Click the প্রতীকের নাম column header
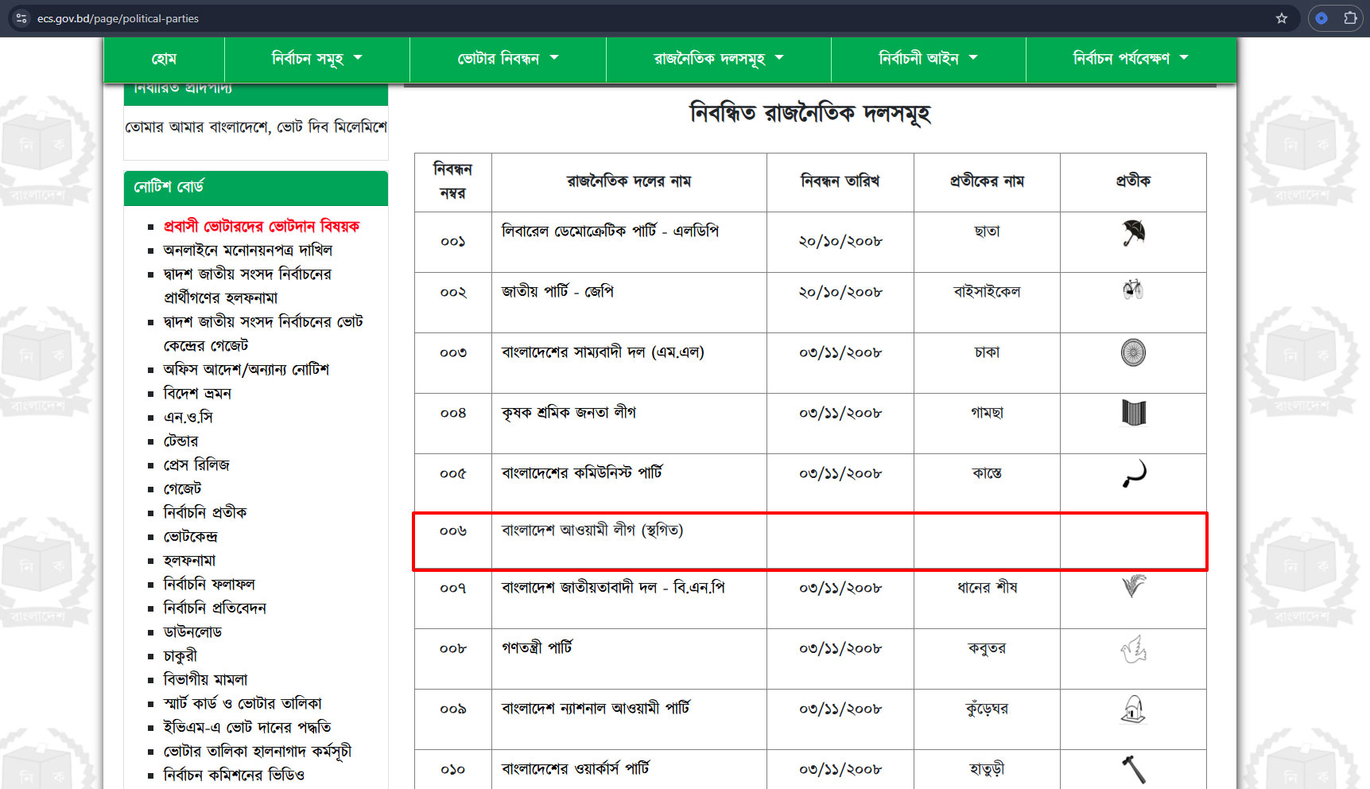This screenshot has height=789, width=1370. coord(987,181)
